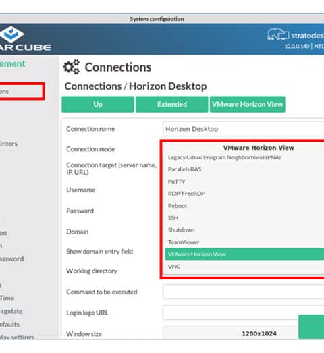Click the Working directory label
The width and height of the screenshot is (324, 353).
92,271
